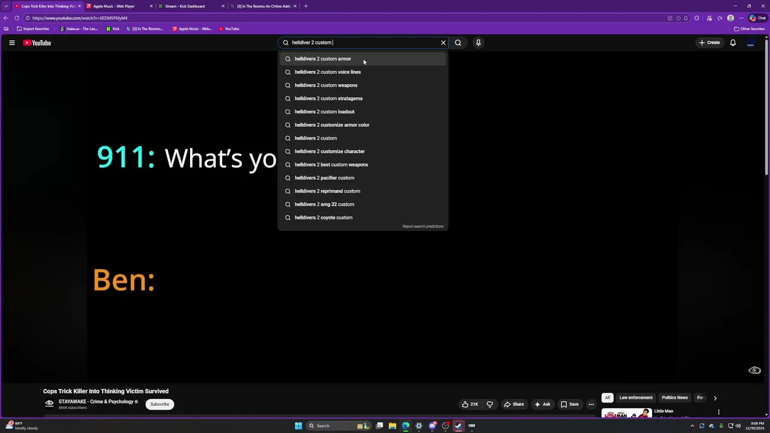Open YouTube bookmark in favorites bar
The image size is (770, 433).
click(229, 29)
